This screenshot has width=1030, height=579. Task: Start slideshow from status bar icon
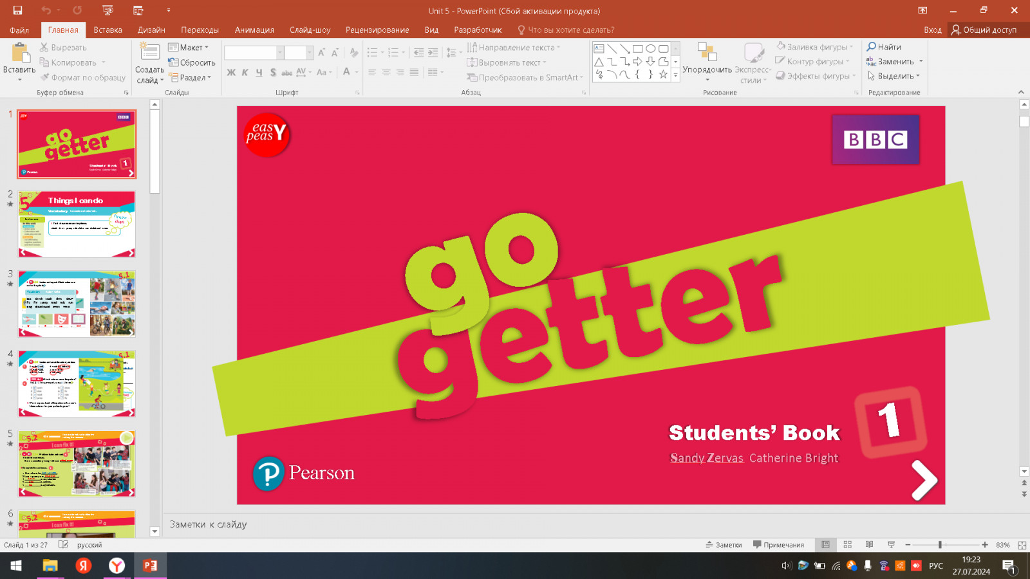[x=891, y=545]
